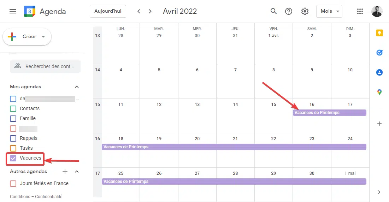389x202 pixels.
Task: Open the Mois view dropdown
Action: (x=329, y=11)
